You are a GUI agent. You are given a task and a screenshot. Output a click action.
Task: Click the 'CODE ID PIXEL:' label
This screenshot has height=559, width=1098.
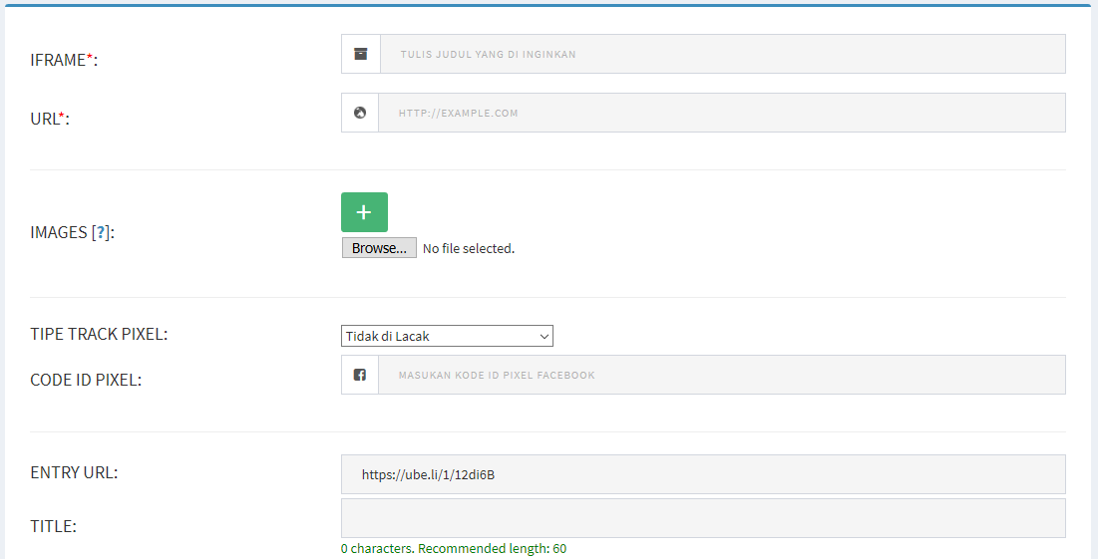[x=86, y=380]
